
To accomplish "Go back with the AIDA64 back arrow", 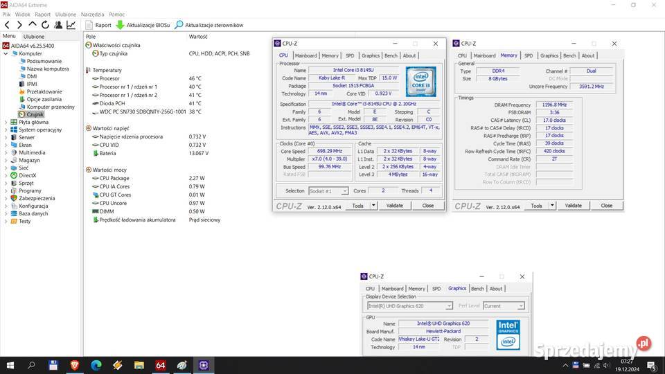I will pos(7,25).
